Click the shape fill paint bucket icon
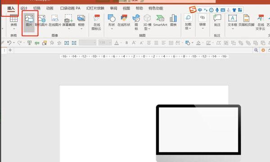Image resolution: width=270 pixels, height=162 pixels. click(x=198, y=43)
